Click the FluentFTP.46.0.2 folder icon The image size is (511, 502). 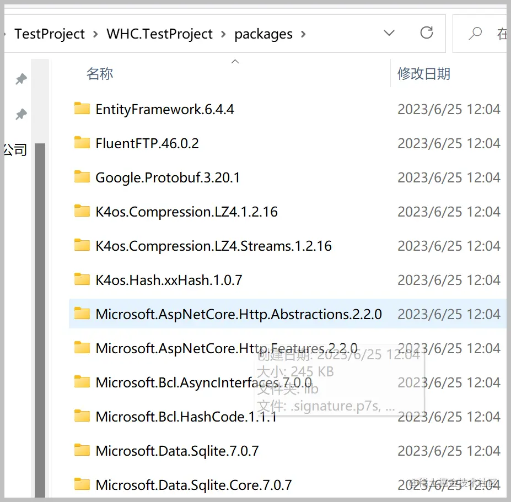(x=82, y=143)
